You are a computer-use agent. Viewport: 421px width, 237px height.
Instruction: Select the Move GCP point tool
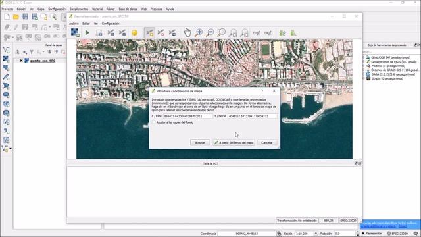172,32
